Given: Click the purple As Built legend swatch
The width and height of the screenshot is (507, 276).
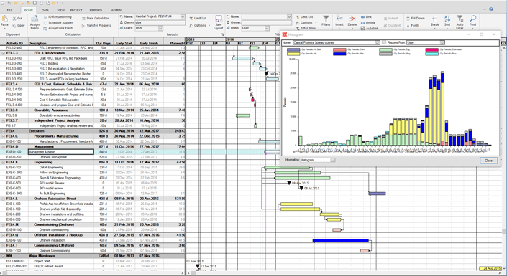Looking at the screenshot, I should coord(293,49).
